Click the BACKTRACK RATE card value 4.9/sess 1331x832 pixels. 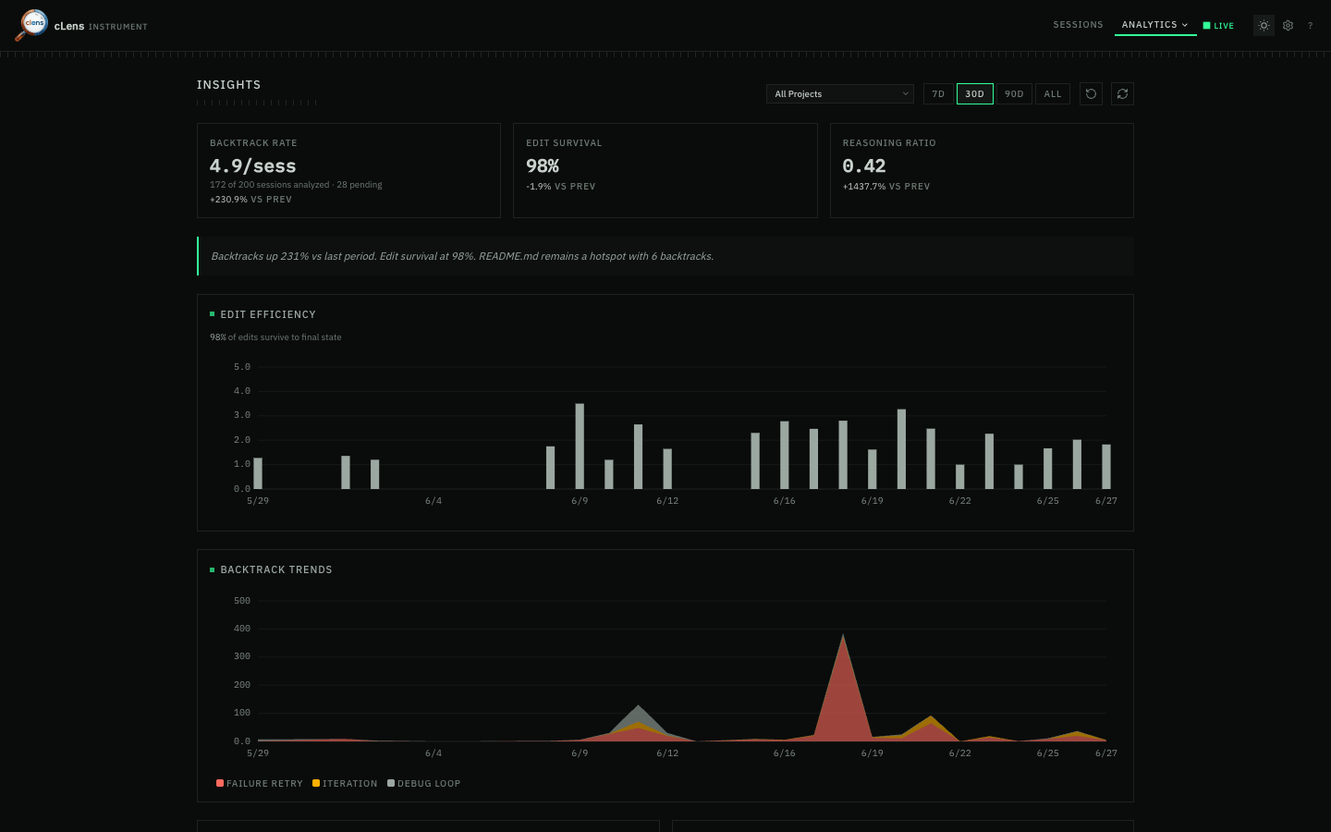pyautogui.click(x=252, y=165)
